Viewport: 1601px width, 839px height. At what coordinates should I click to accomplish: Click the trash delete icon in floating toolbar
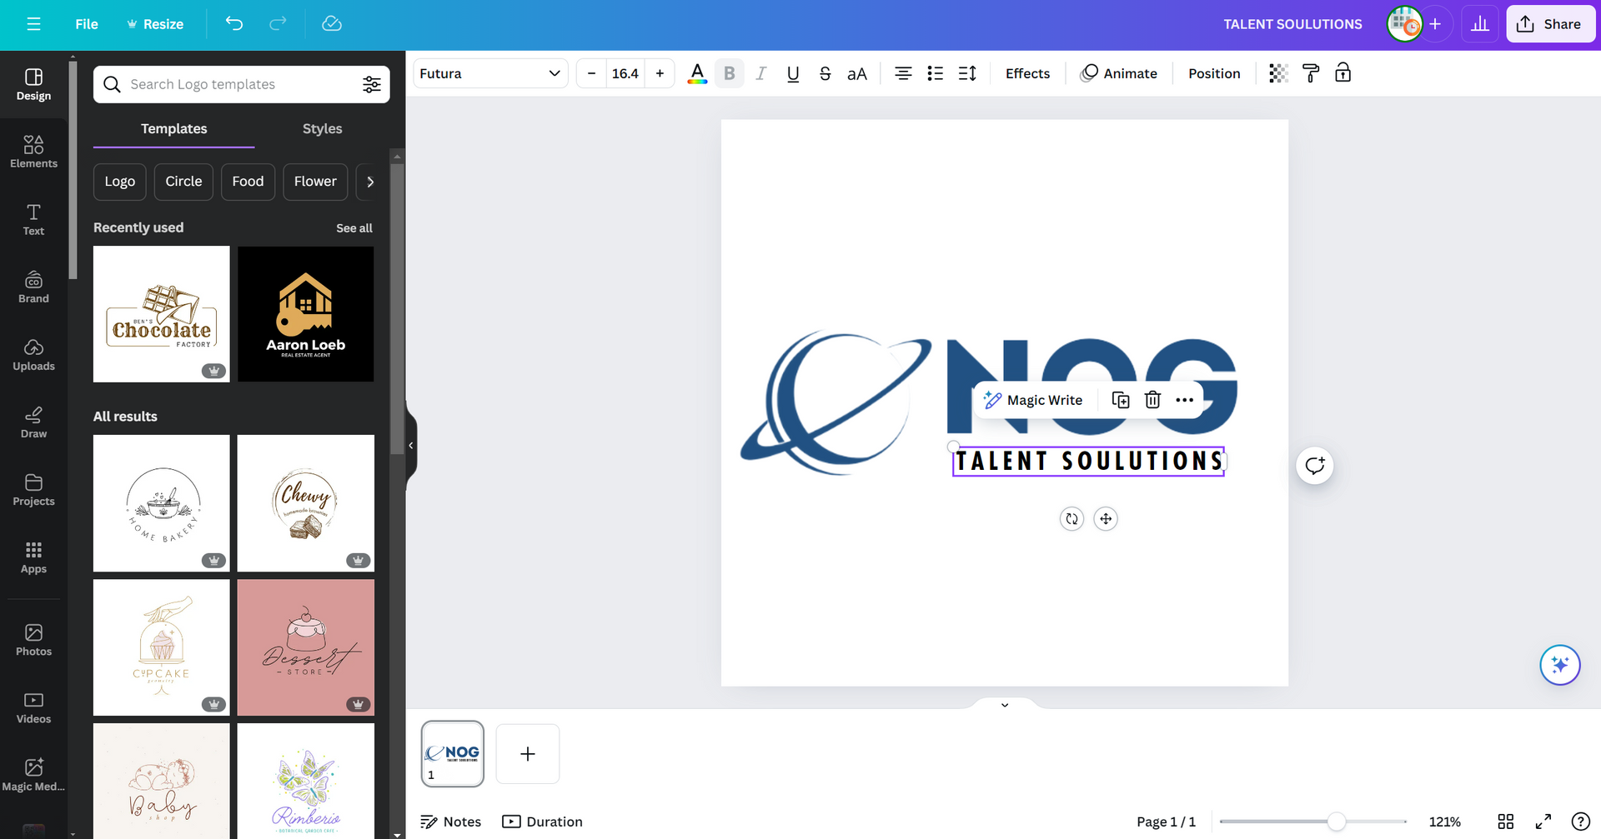(1152, 400)
